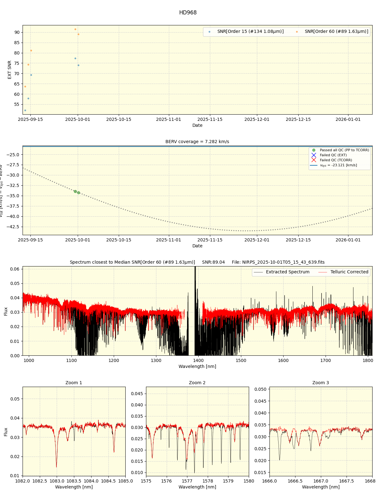This screenshot has width=376, height=501.
Task: Click the 2025-12-01 tick label on SNR plot
Action: (x=257, y=119)
